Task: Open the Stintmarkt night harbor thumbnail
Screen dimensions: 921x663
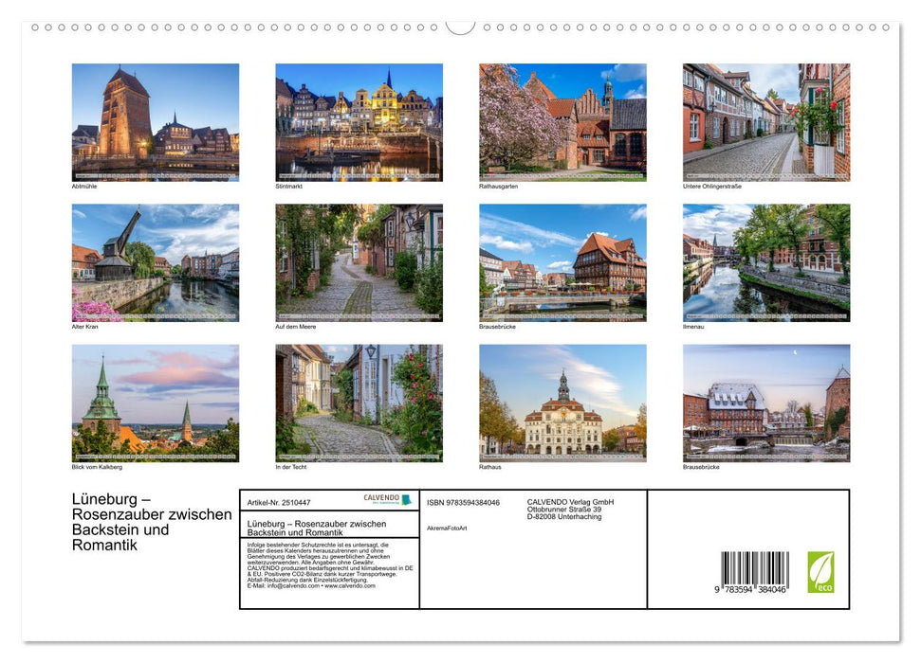Action: pyautogui.click(x=359, y=122)
